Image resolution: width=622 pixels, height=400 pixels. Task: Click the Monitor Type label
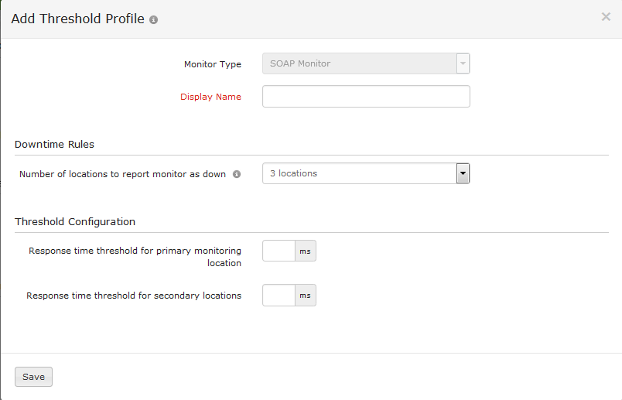212,64
